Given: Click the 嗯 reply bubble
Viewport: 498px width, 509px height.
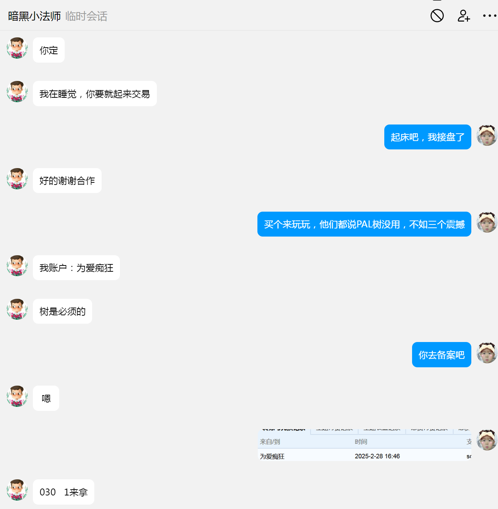Looking at the screenshot, I should tap(46, 398).
